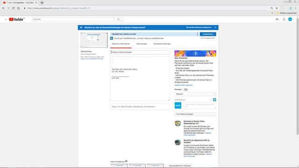The height and width of the screenshot is (168, 299).
Task: Click the Tags input field
Action: tap(140, 107)
